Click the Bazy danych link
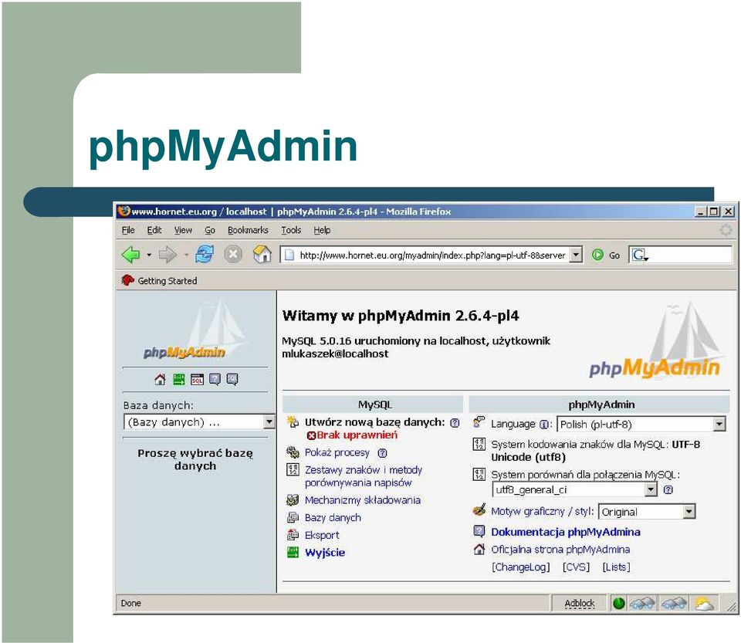Image resolution: width=741 pixels, height=643 pixels. pyautogui.click(x=333, y=517)
